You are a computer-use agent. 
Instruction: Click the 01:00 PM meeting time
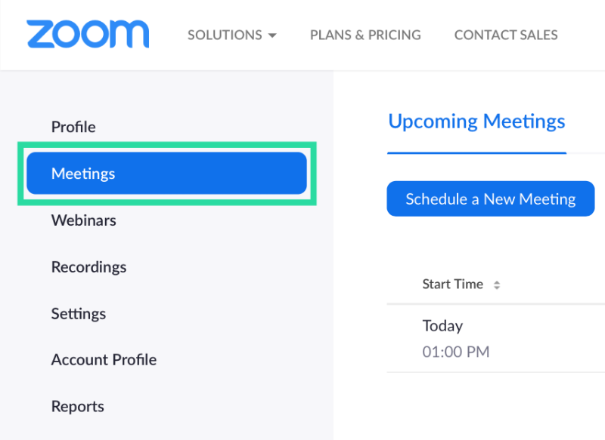click(x=455, y=352)
